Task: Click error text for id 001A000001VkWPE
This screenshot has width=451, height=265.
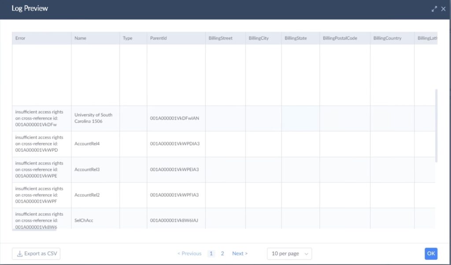Action: coord(39,169)
